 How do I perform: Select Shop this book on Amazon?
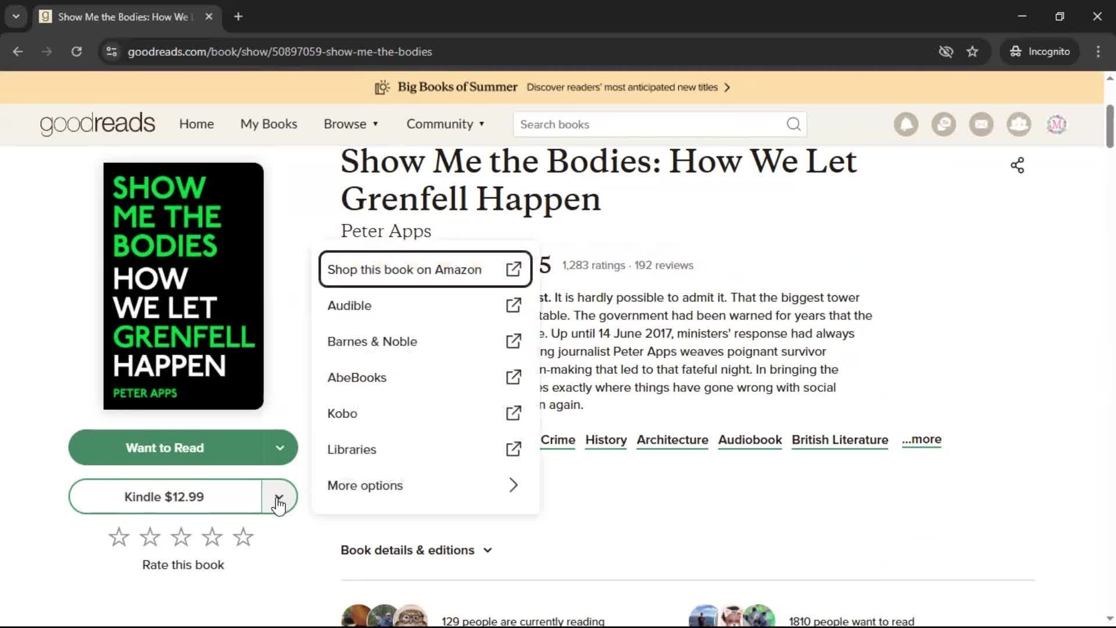pos(425,269)
